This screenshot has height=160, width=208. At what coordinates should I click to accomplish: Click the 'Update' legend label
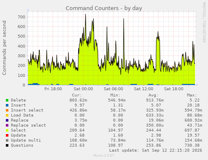point(18,135)
